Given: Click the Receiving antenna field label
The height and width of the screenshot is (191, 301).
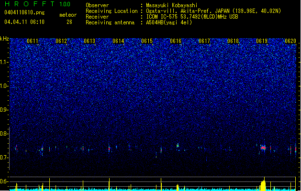Looking at the screenshot, I should pyautogui.click(x=110, y=22).
